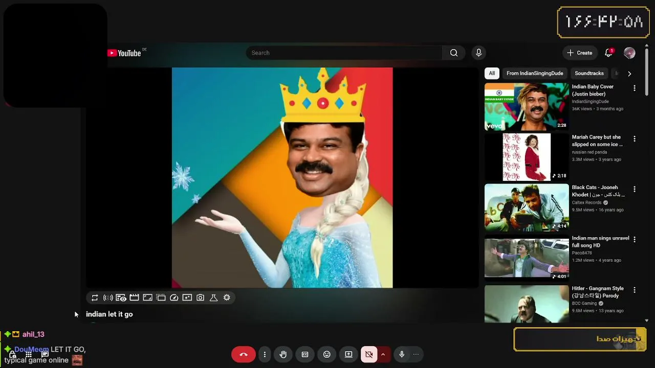Open options for Indian man sings unravel

pos(635,240)
